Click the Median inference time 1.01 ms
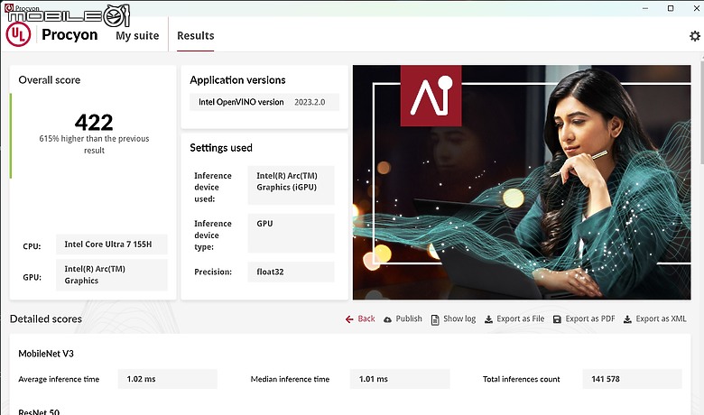Viewport: 704px width, 415px height. click(x=400, y=379)
